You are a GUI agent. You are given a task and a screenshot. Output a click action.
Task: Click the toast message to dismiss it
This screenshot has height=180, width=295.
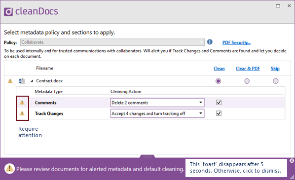point(236,168)
